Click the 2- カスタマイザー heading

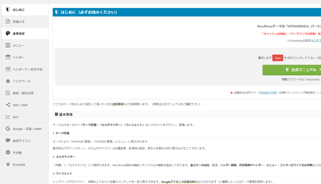coord(64,157)
